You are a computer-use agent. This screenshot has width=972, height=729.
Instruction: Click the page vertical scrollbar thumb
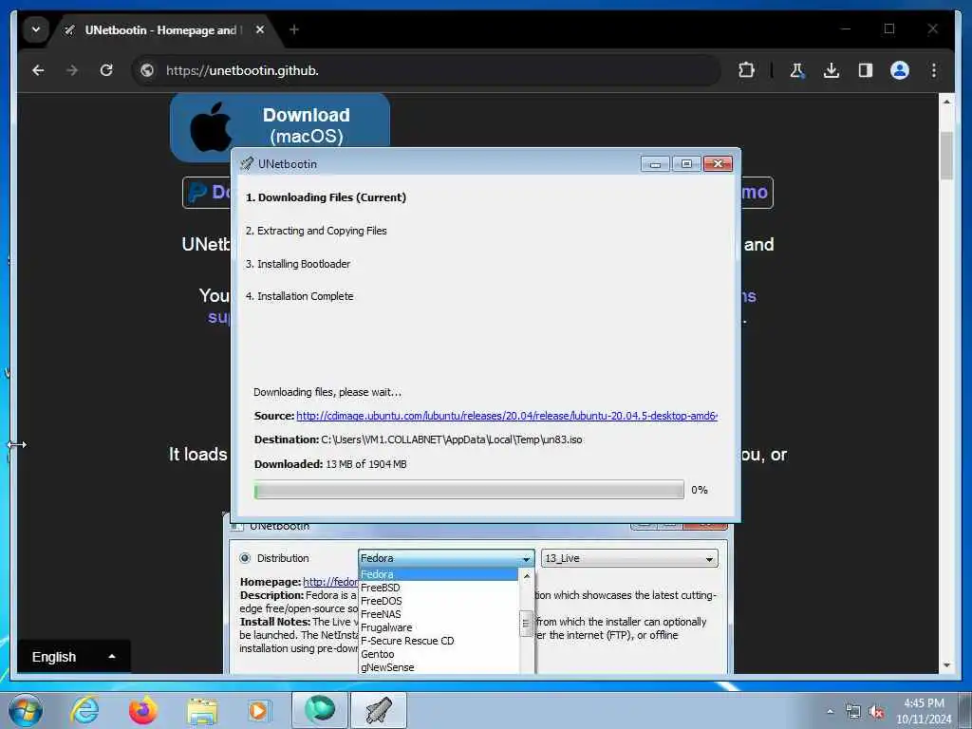pyautogui.click(x=946, y=157)
